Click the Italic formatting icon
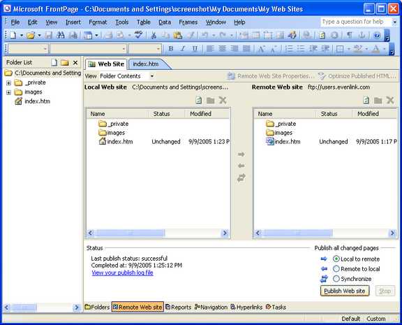 183,48
